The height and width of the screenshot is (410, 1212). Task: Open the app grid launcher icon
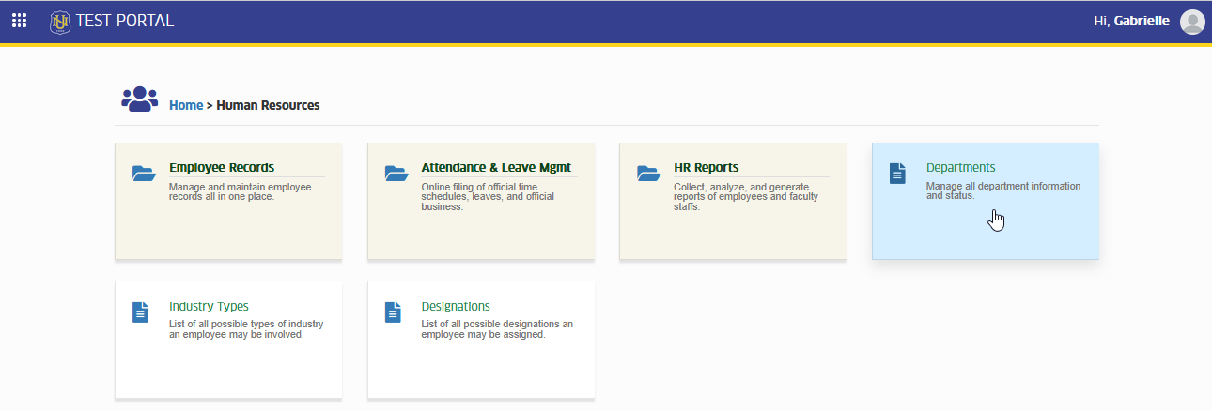coord(19,21)
